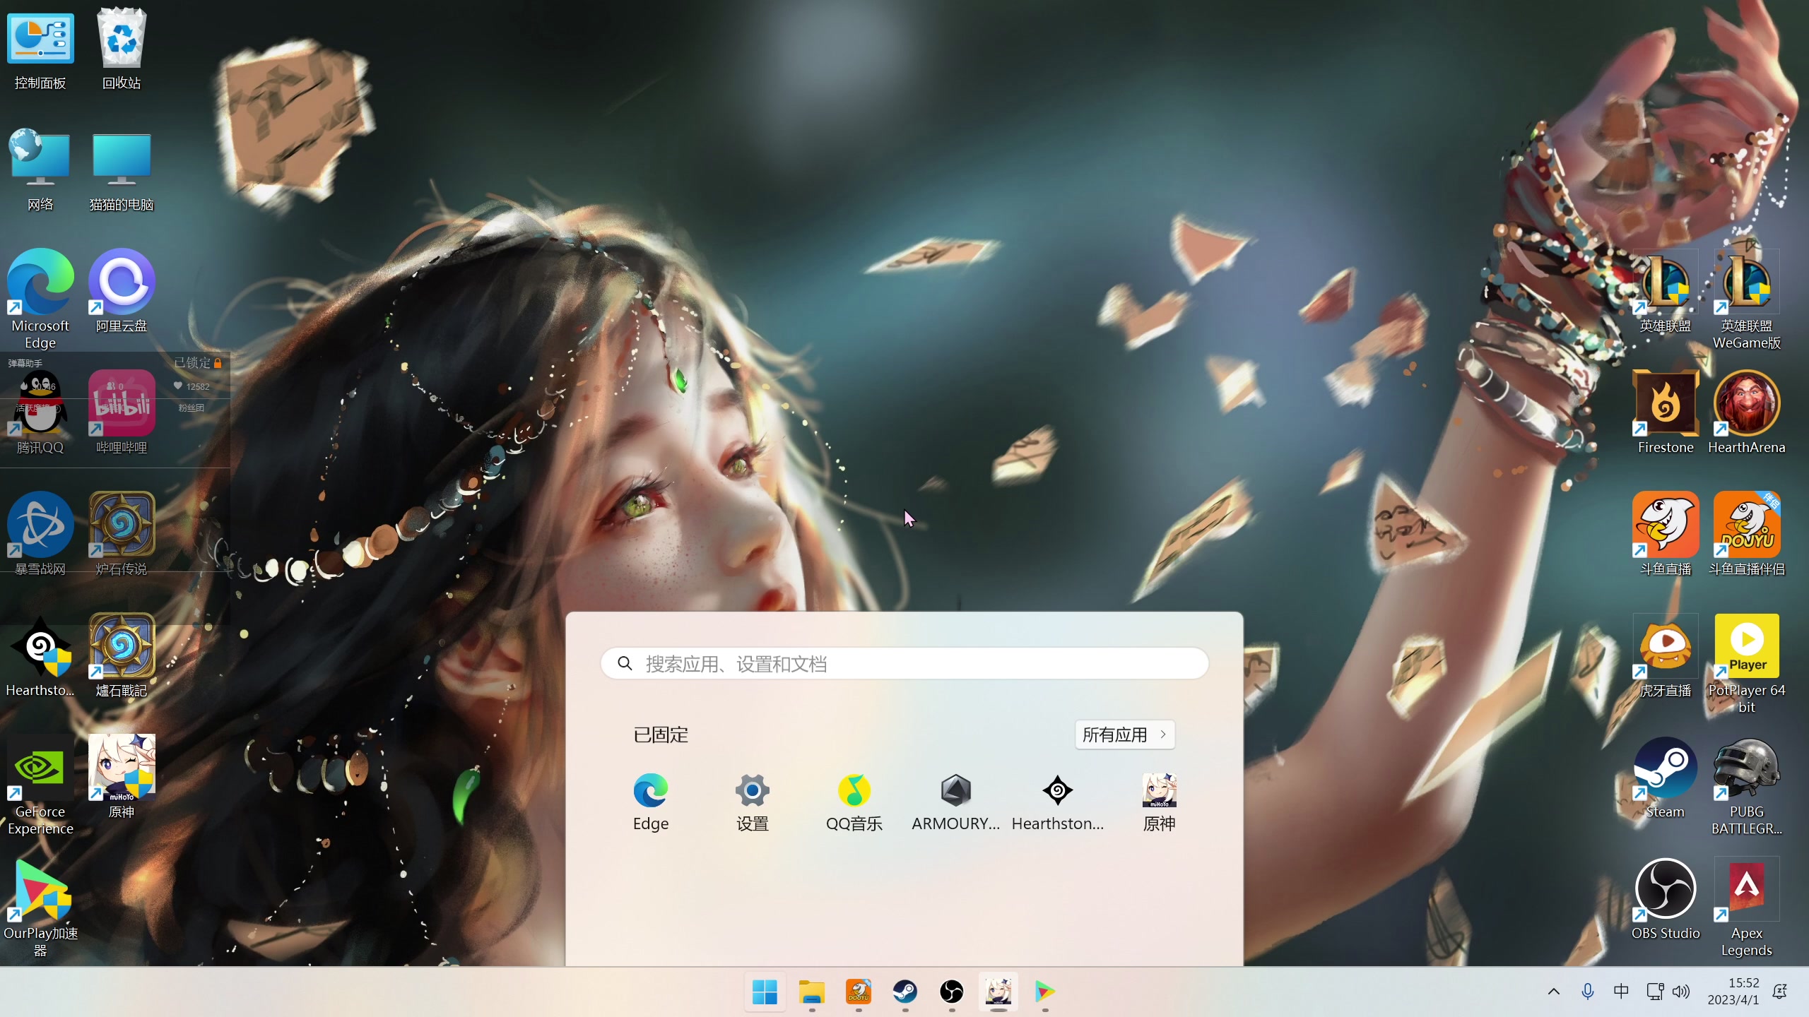Launch pinned ARMOURY app in Start menu
The height and width of the screenshot is (1017, 1809).
click(x=956, y=802)
